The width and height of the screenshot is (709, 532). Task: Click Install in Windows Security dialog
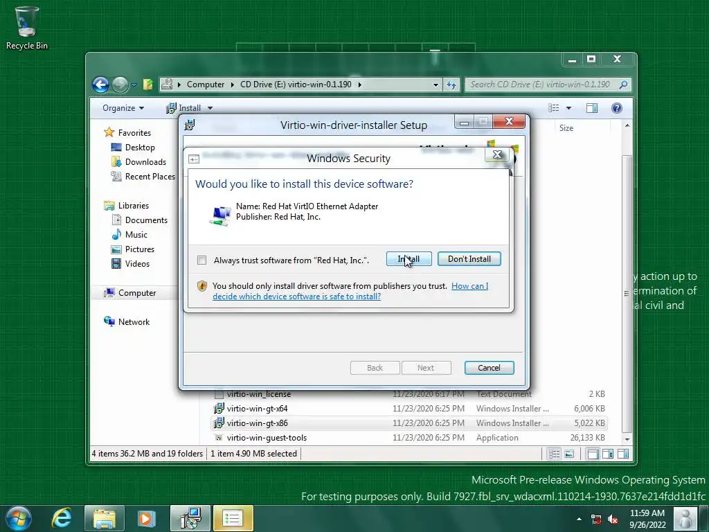(409, 259)
